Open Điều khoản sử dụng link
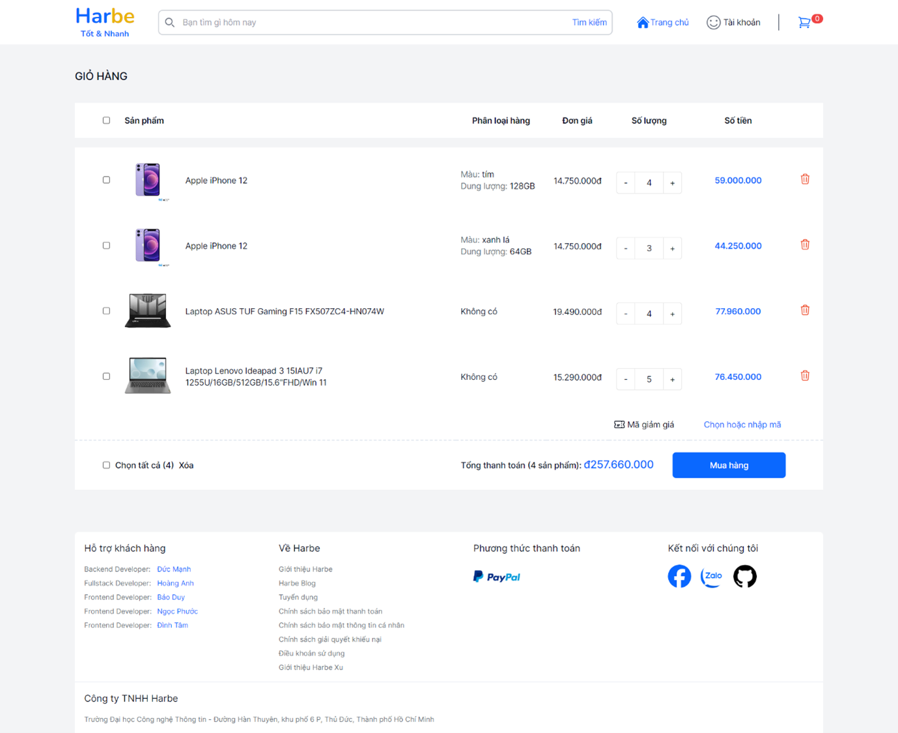Viewport: 898px width, 733px height. tap(311, 654)
